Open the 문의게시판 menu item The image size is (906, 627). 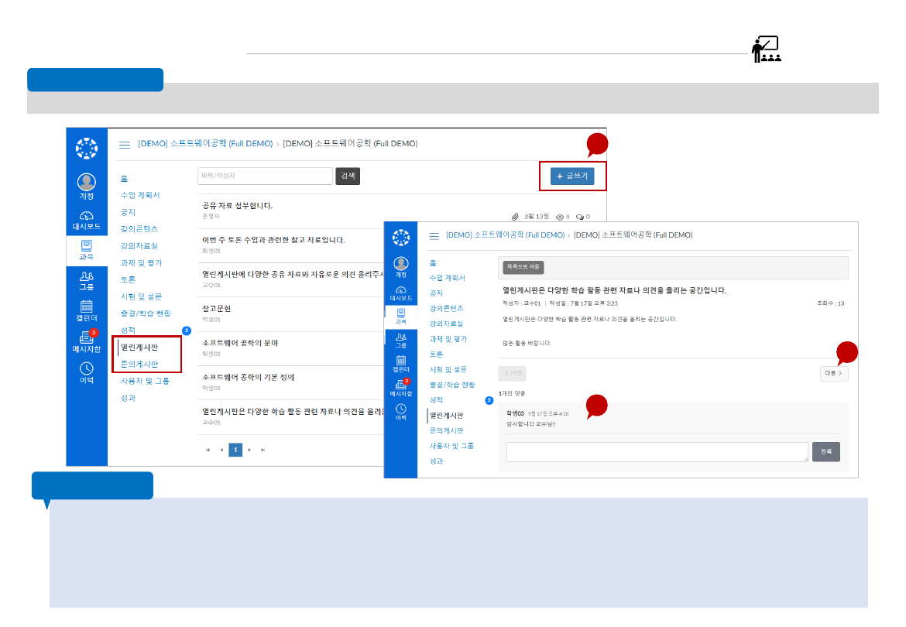coord(139,364)
